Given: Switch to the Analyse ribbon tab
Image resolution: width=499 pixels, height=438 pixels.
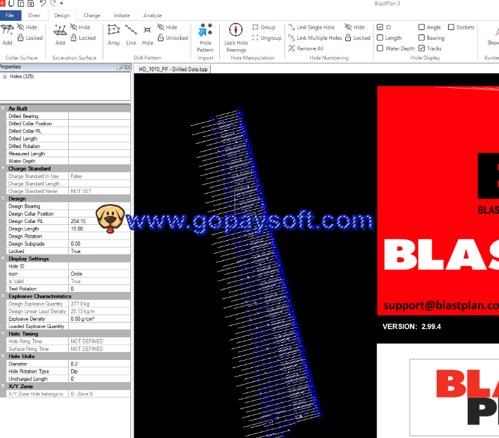Looking at the screenshot, I should coord(152,15).
